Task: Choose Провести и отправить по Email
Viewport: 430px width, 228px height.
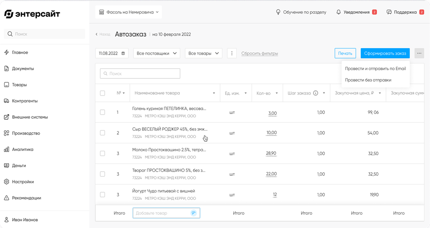Action: [x=375, y=69]
